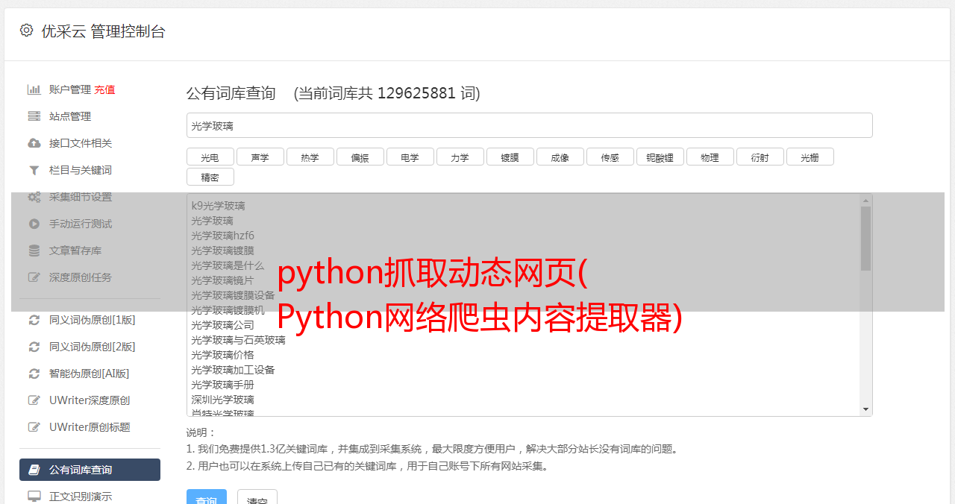Screen dimensions: 955x504
Task: Select the database icon for 文章暂存库
Action: [34, 251]
